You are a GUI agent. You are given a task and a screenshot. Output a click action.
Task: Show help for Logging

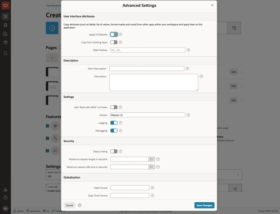[x=121, y=123]
